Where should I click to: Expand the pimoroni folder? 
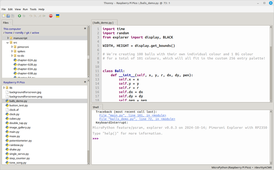pyautogui.click(x=12, y=47)
